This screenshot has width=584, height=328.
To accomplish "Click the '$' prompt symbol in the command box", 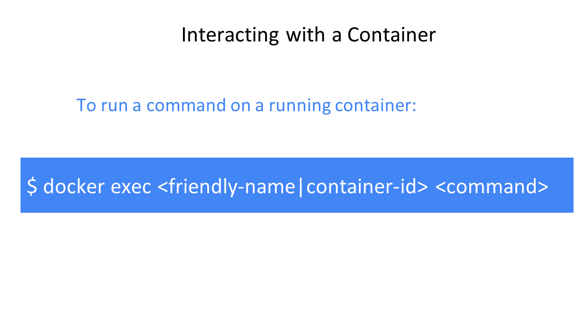I will 32,186.
